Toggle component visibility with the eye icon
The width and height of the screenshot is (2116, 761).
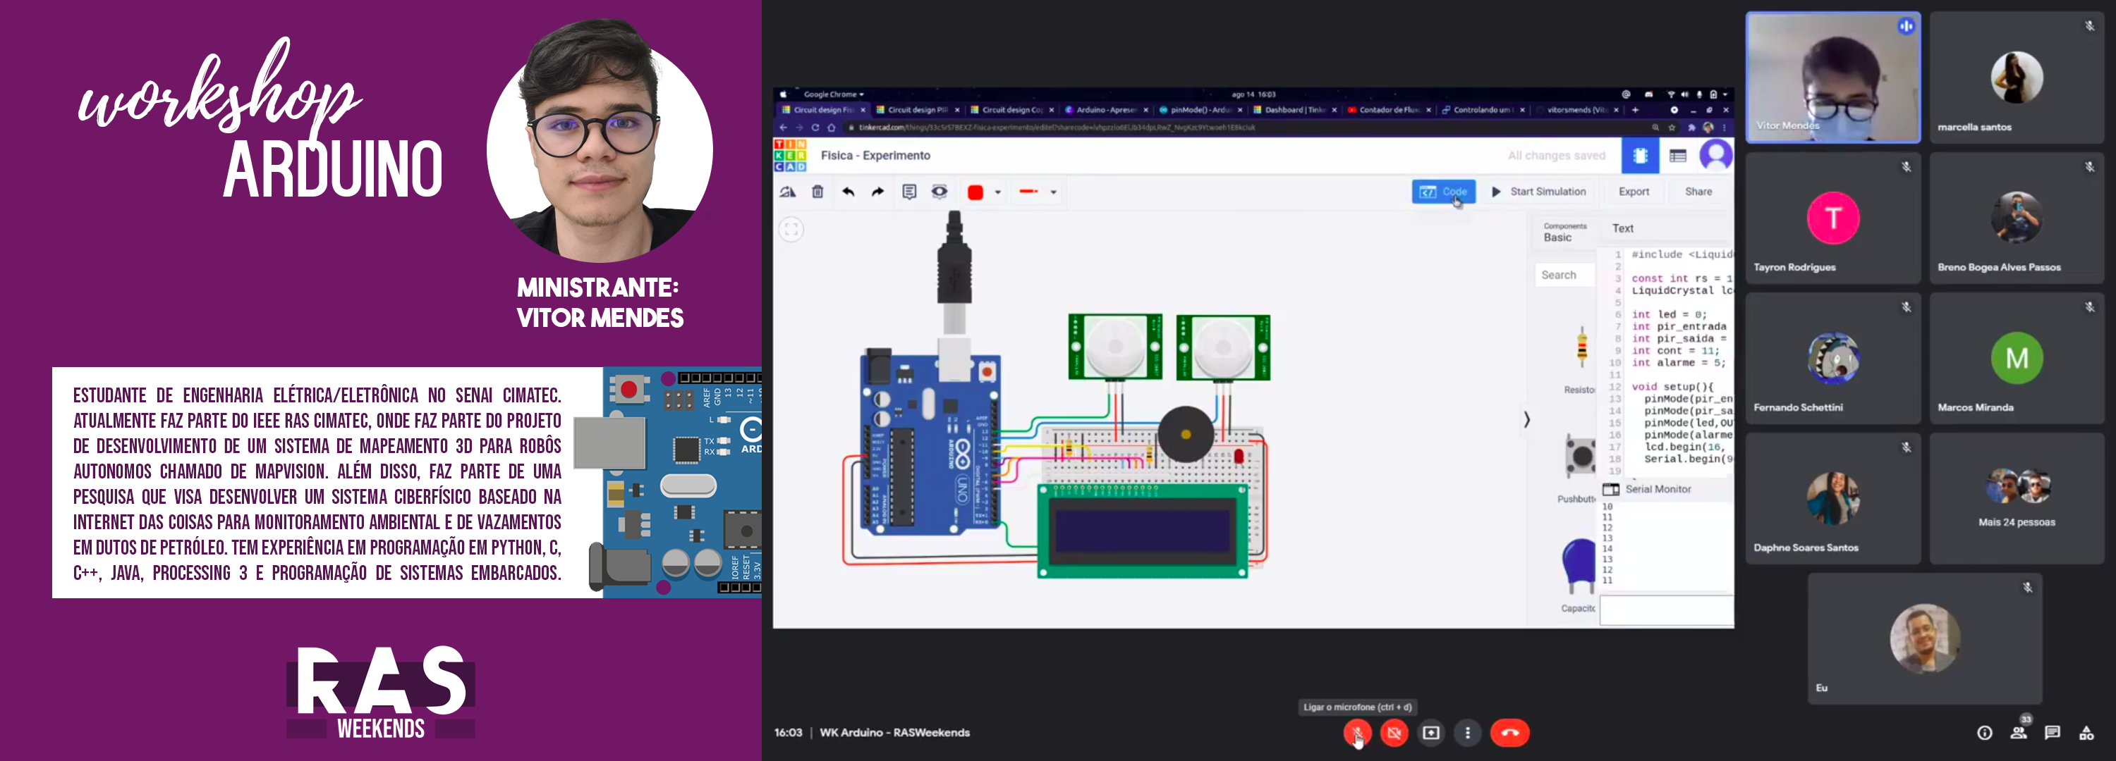(x=939, y=192)
